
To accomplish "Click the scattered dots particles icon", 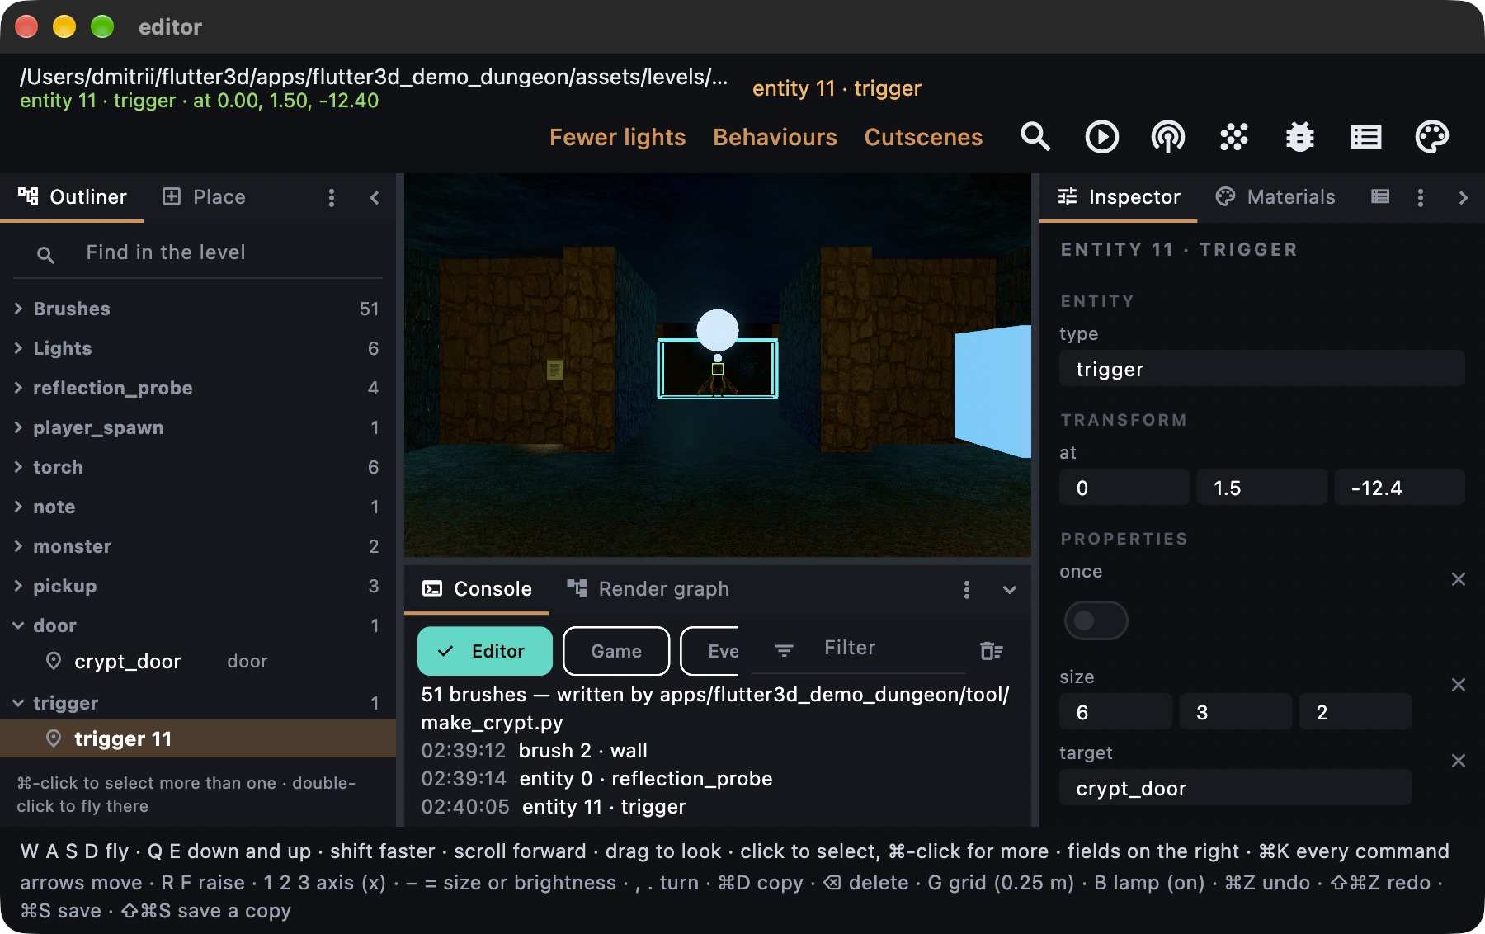I will 1233,136.
